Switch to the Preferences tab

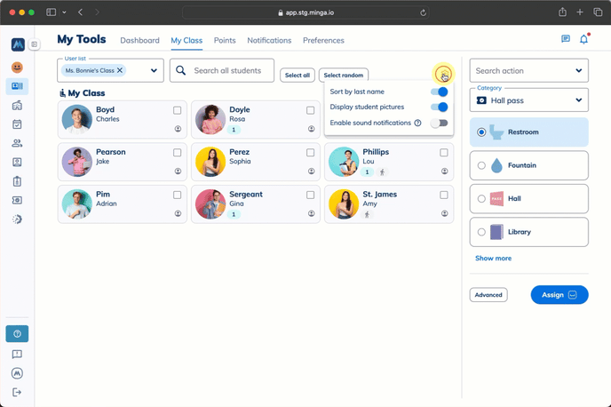[x=323, y=40]
